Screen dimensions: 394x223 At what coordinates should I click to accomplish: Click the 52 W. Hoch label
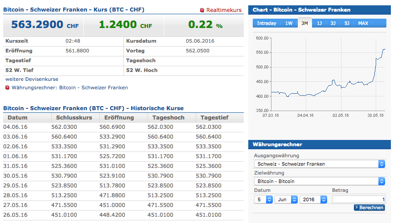pos(142,70)
